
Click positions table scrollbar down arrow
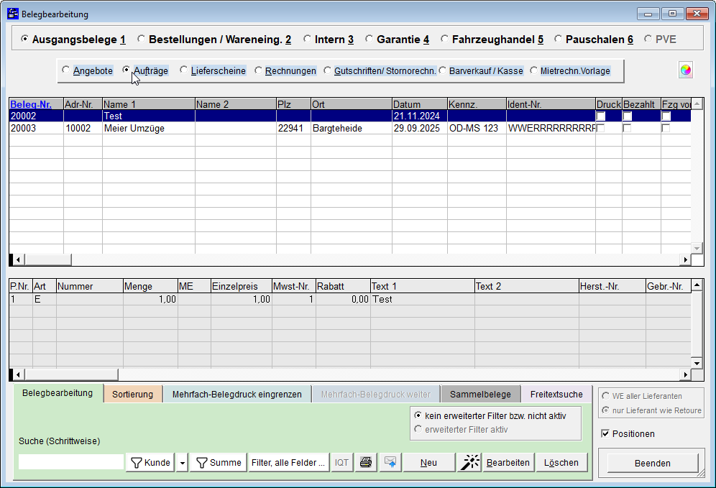coord(697,364)
